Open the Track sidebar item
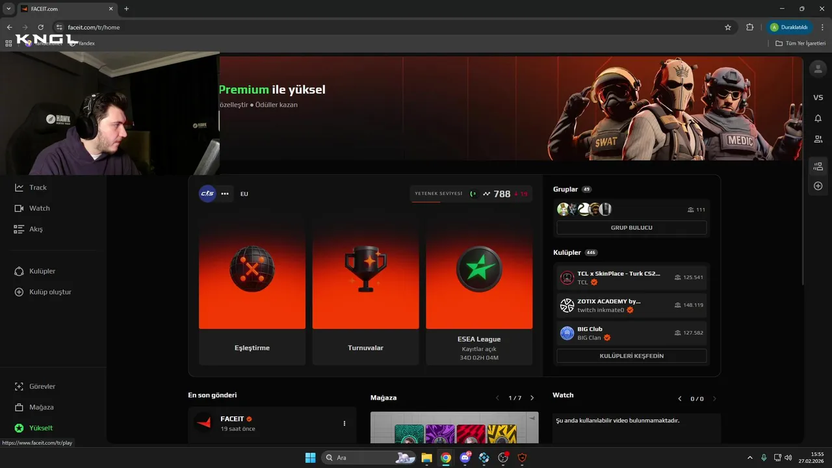832x468 pixels. (31, 187)
